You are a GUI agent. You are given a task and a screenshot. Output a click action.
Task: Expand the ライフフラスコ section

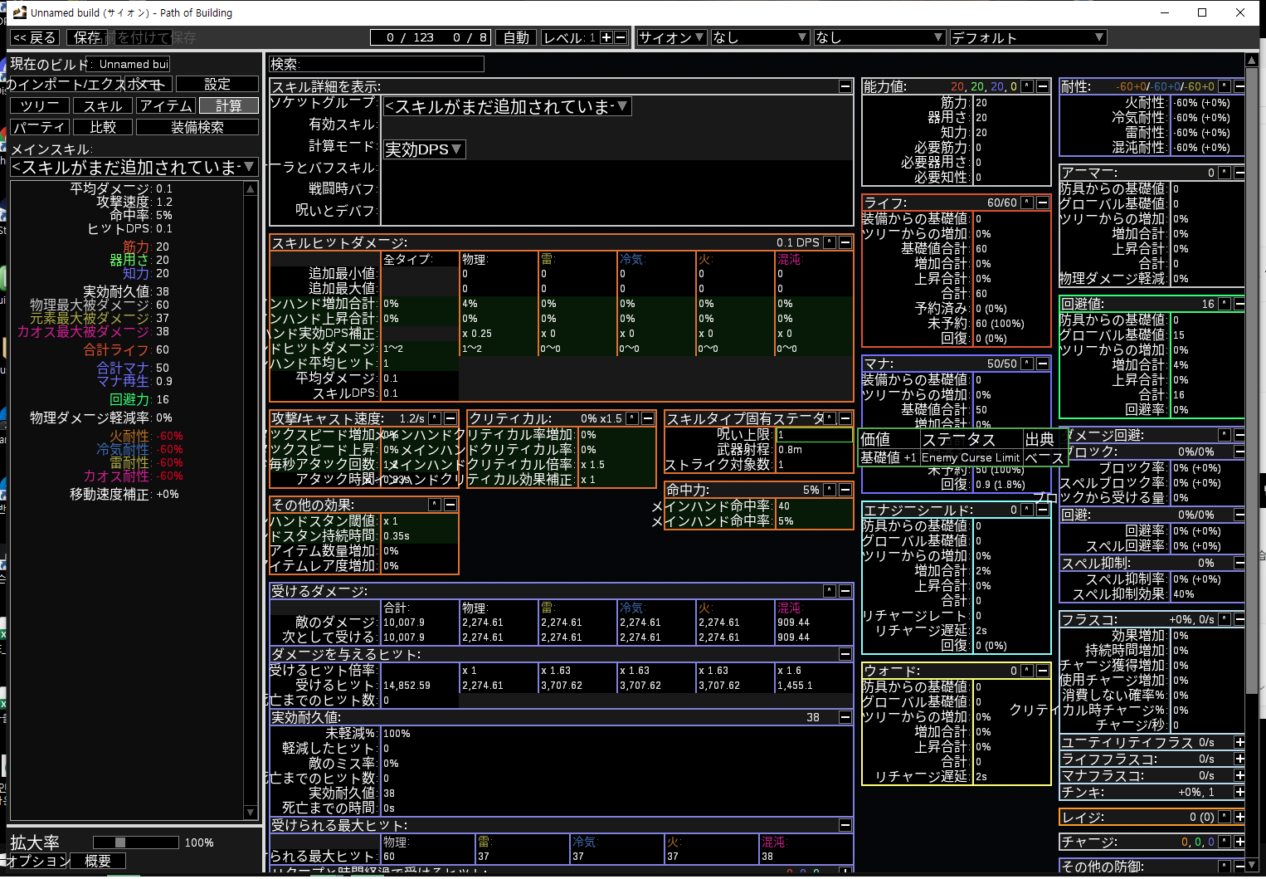pos(1239,759)
